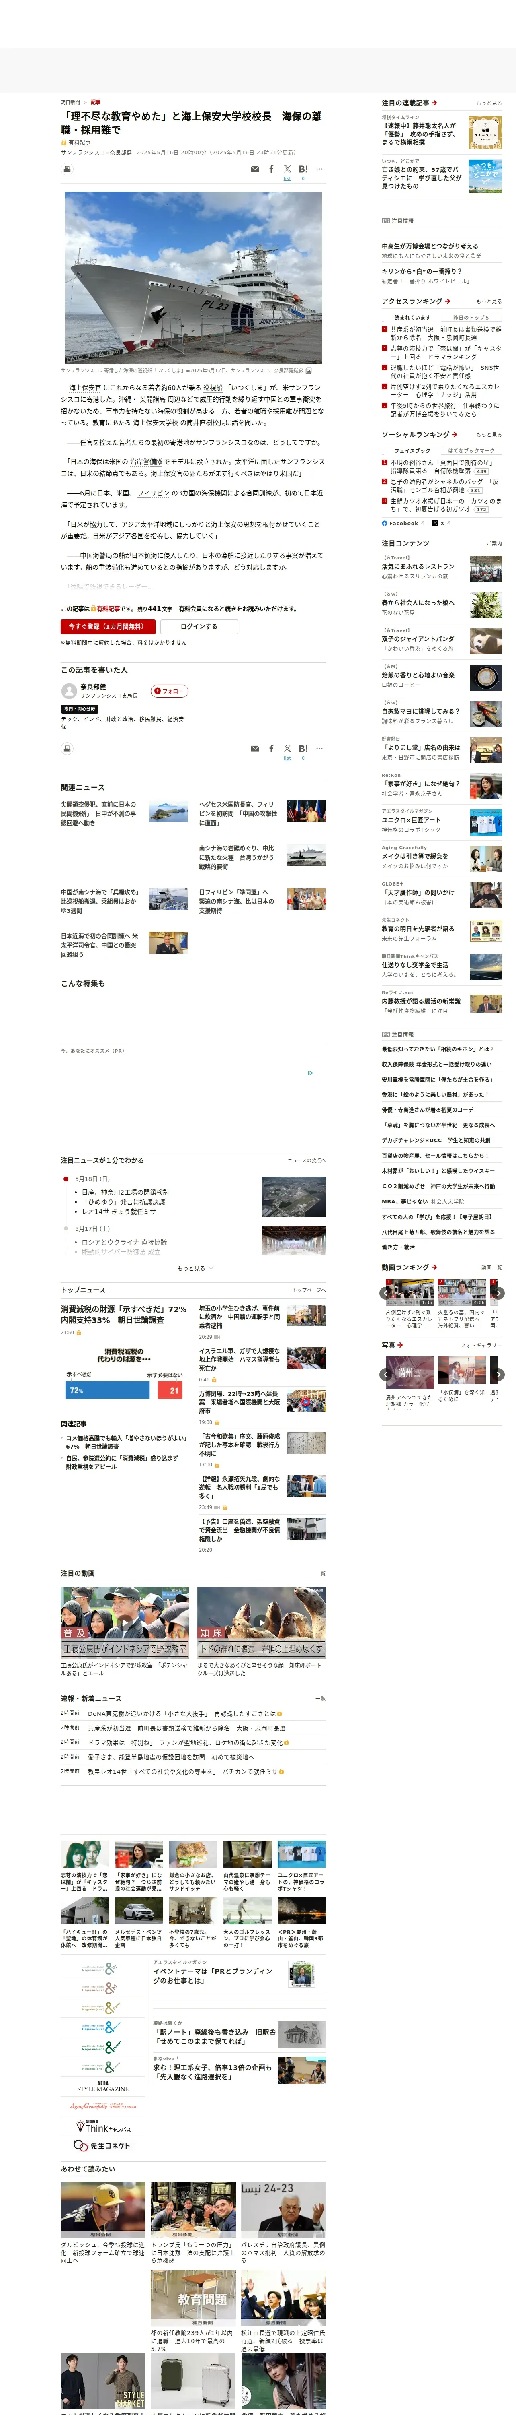Click 朝日新聞 breadcrumb link
516x2415 pixels.
tap(70, 102)
